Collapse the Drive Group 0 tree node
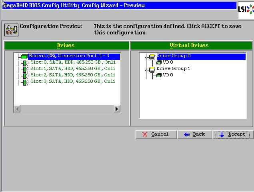 (146, 57)
